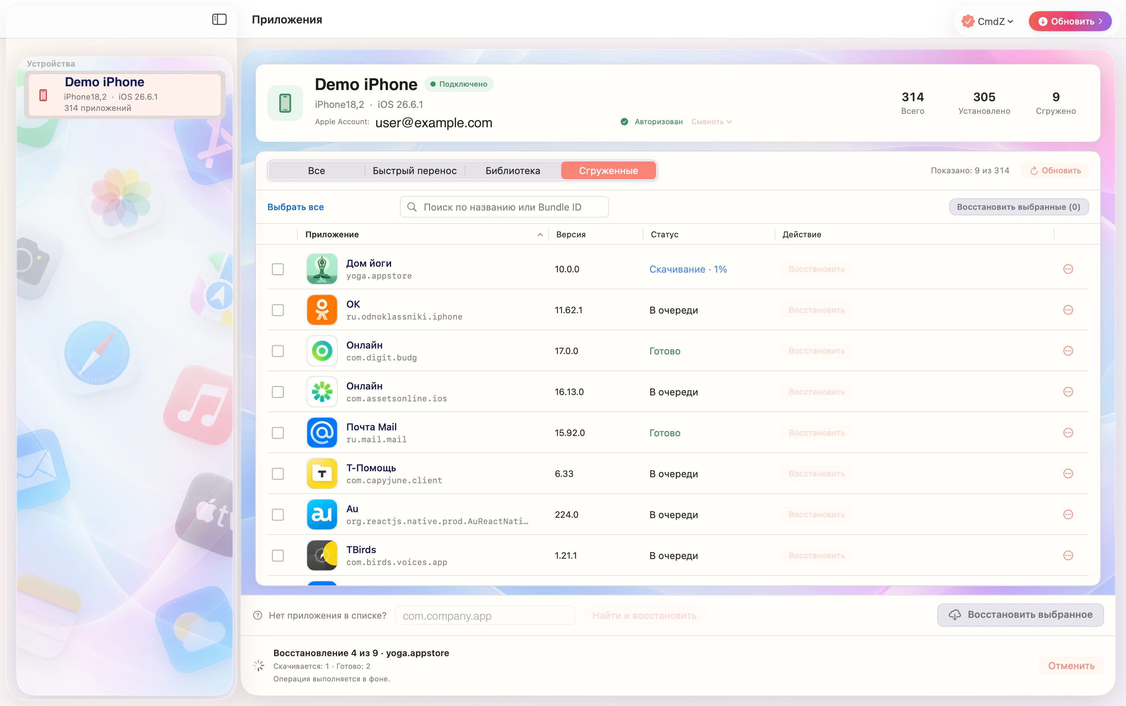Click the Т-Помощь app icon
Viewport: 1126px width, 706px height.
322,474
